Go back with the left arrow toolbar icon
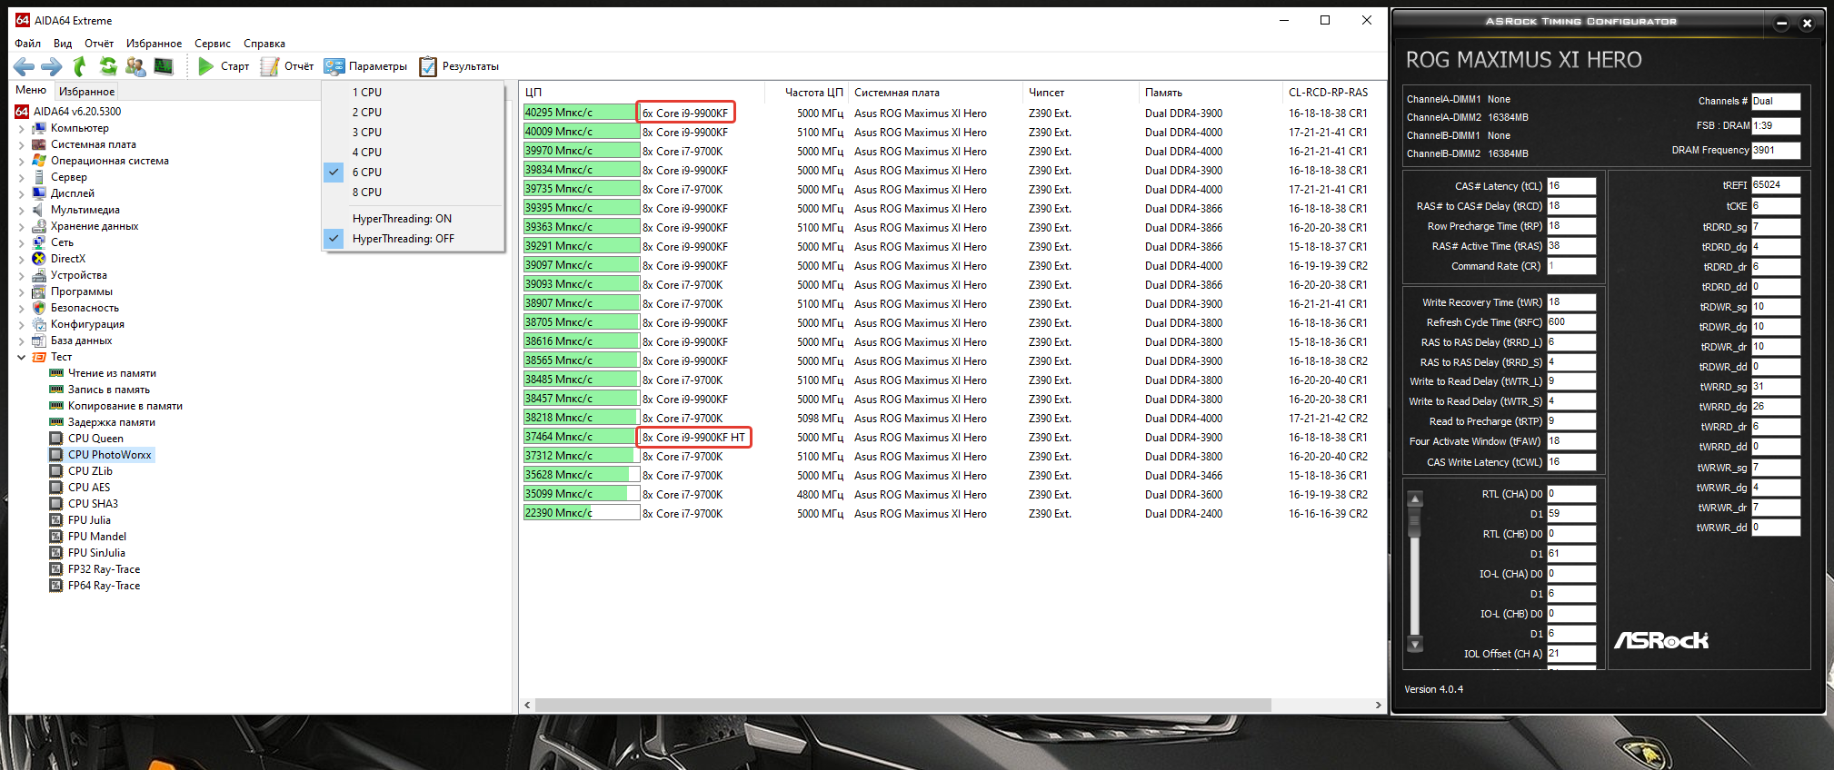 click(25, 66)
